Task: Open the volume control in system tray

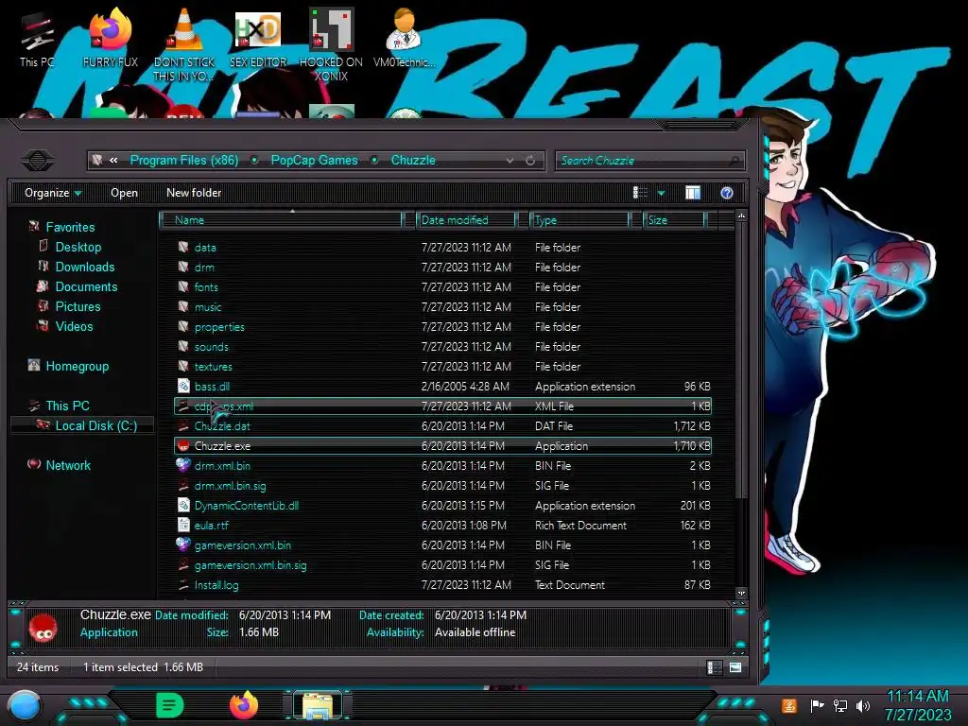Action: [863, 705]
